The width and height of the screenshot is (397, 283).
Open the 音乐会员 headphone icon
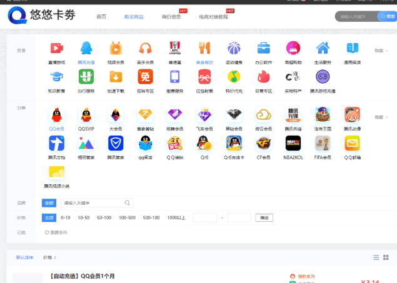(145, 48)
